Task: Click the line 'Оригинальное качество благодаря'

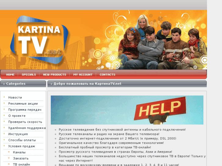Action: pos(111,143)
